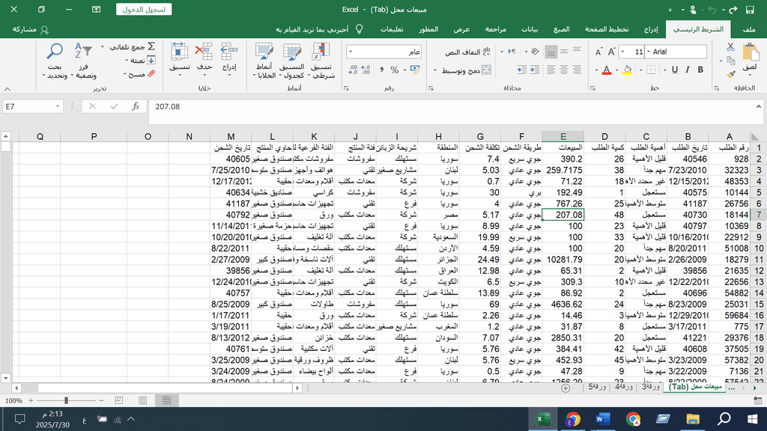Open the notification center icon
Viewport: 767px width, 431px height.
pos(19,419)
